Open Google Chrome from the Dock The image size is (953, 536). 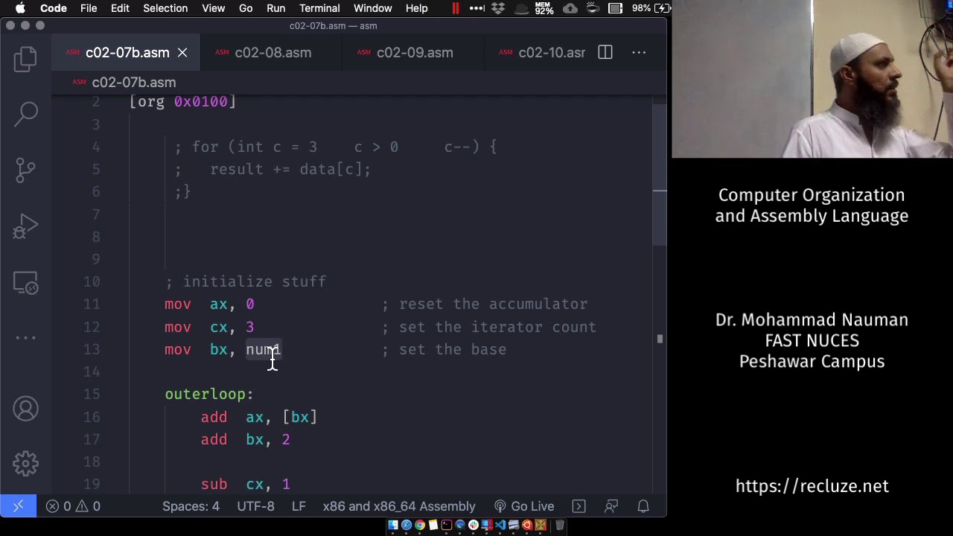click(x=420, y=526)
